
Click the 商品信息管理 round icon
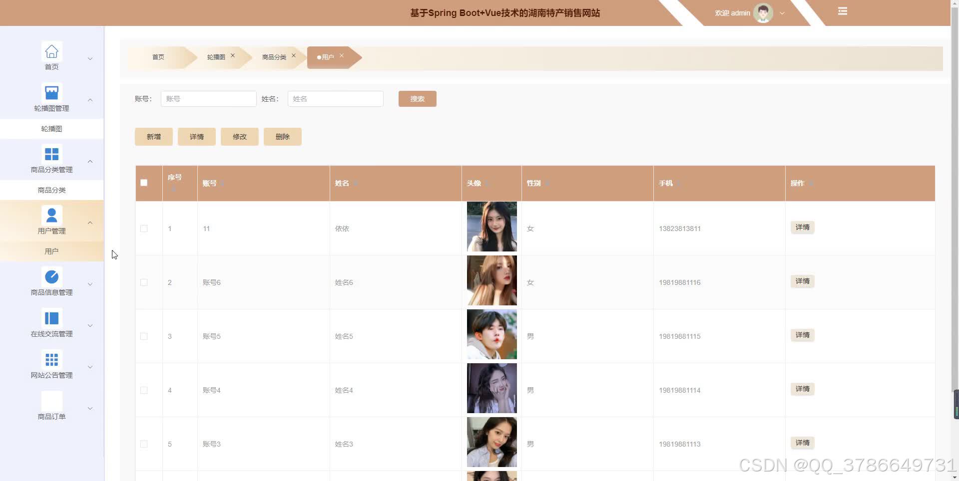click(x=51, y=276)
